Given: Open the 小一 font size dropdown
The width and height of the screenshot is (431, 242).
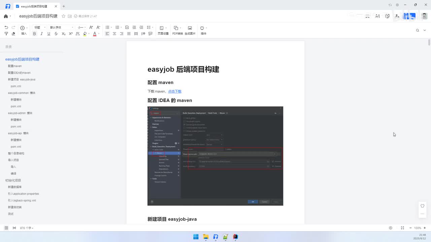Looking at the screenshot, I should (x=82, y=28).
